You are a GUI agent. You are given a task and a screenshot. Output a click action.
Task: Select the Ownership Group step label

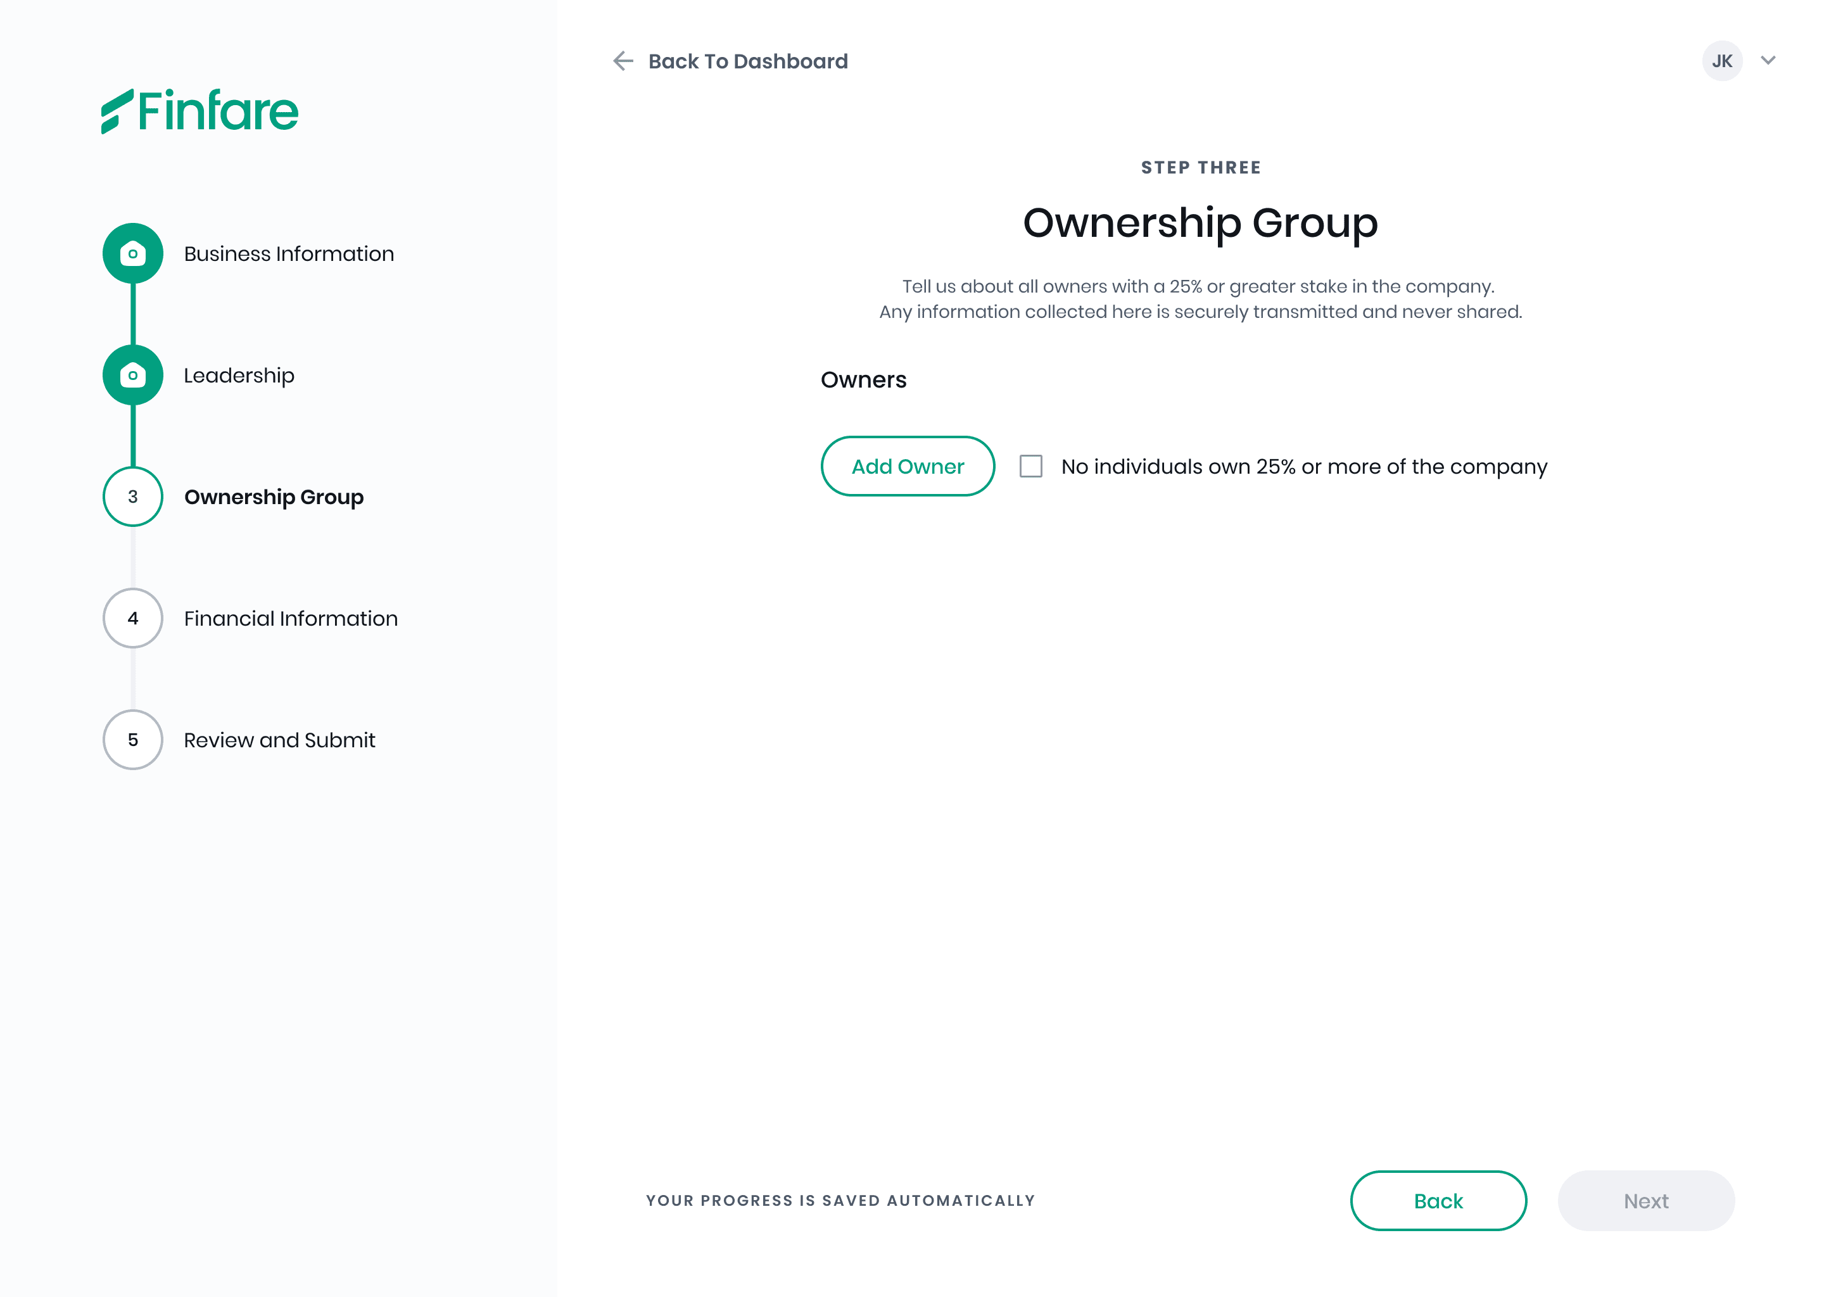coord(274,497)
